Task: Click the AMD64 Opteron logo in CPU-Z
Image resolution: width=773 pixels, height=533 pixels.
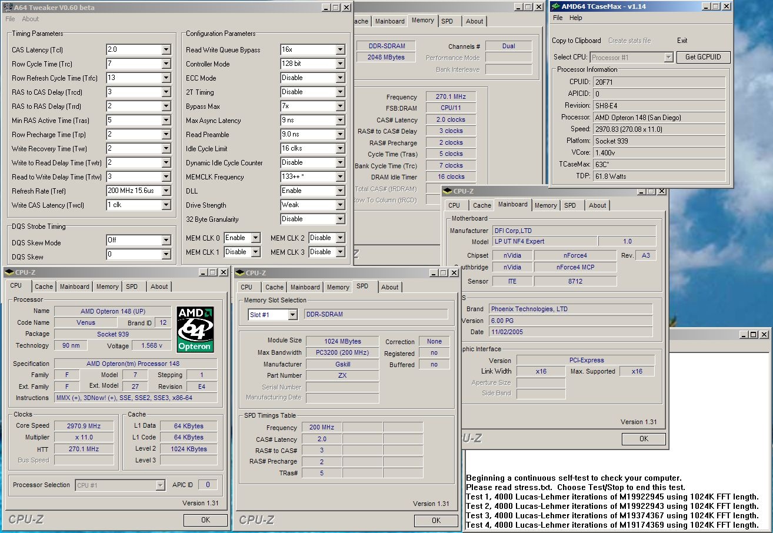Action: [195, 329]
